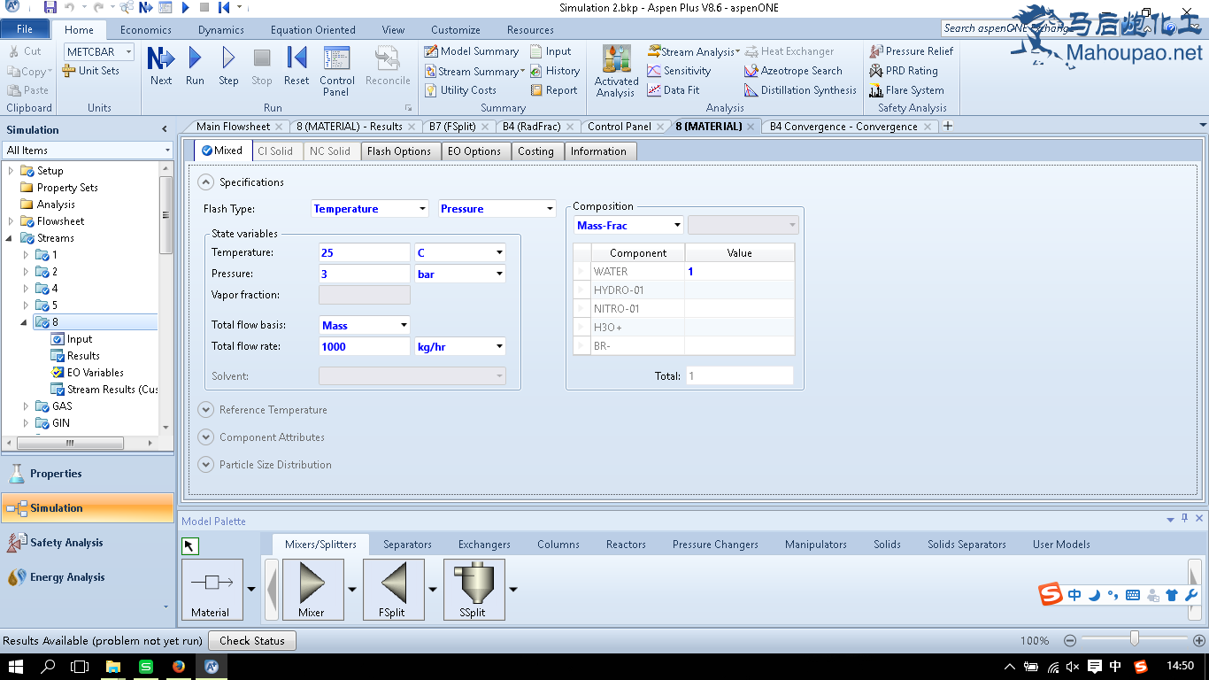Open Distillation Synthesis
Screen dimensions: 1209x680
coord(800,90)
